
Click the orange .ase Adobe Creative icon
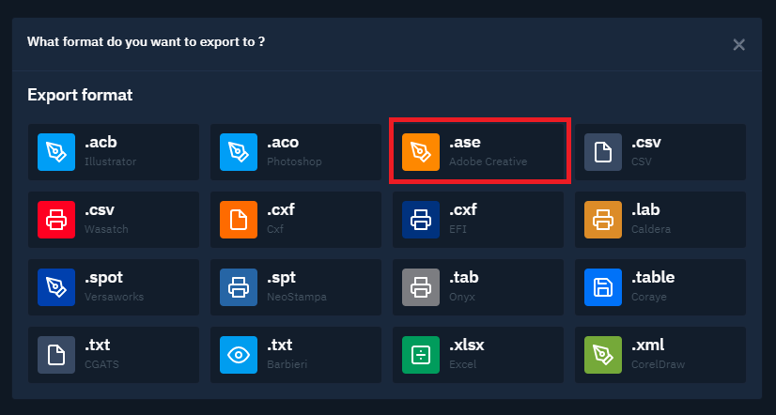tap(421, 152)
